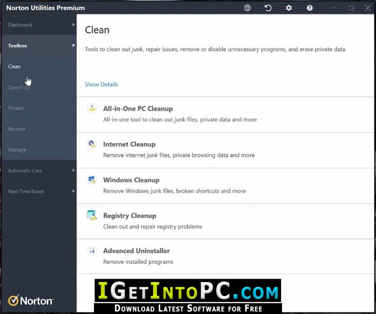Click the globe language icon
Viewport: 376px width, 314px height.
pyautogui.click(x=247, y=8)
